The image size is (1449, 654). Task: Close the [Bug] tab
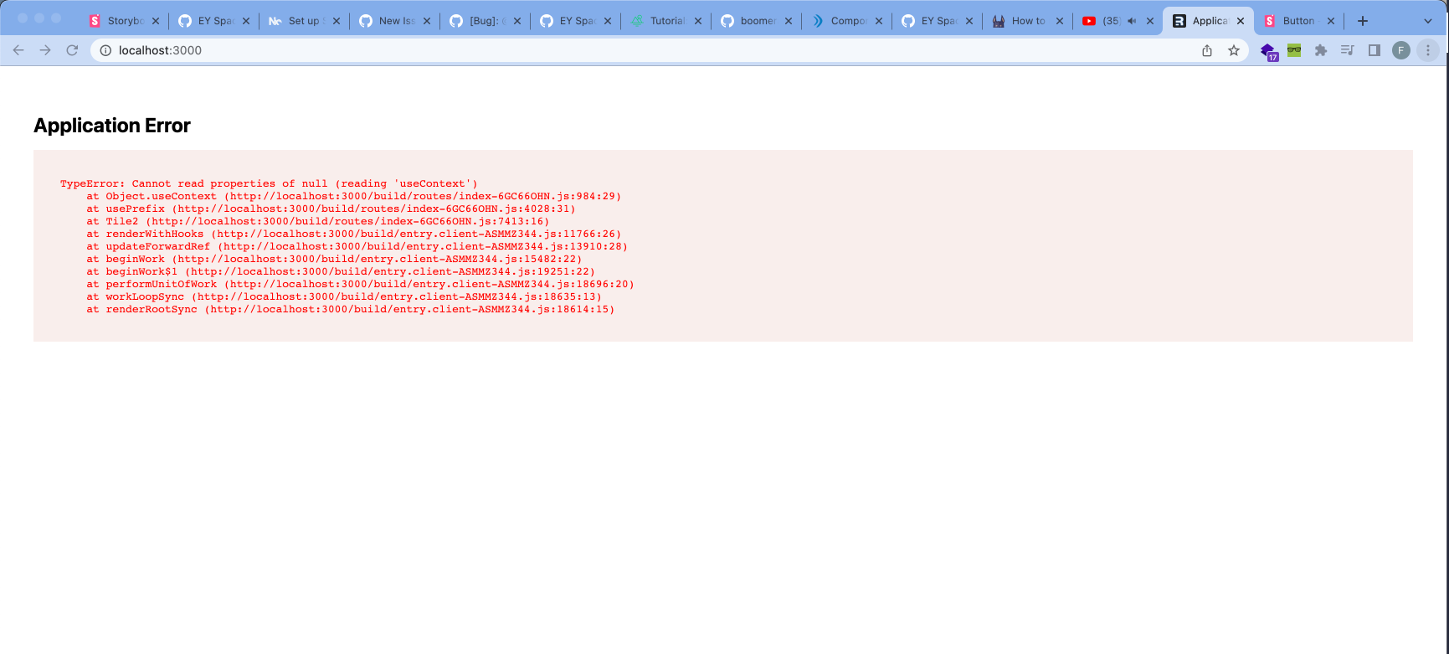point(517,21)
